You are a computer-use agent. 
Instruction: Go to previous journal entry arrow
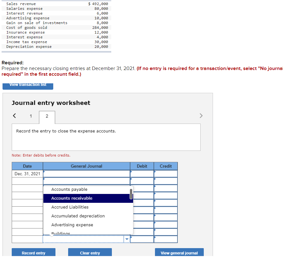click(15, 116)
